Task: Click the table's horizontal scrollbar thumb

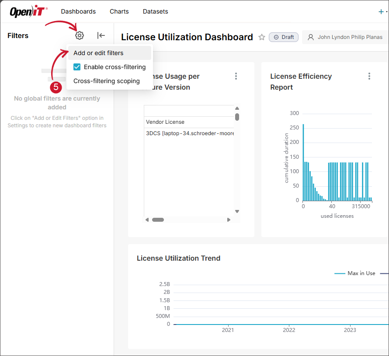Action: 158,220
